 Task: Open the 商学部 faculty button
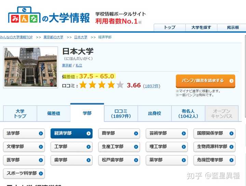[119, 134]
